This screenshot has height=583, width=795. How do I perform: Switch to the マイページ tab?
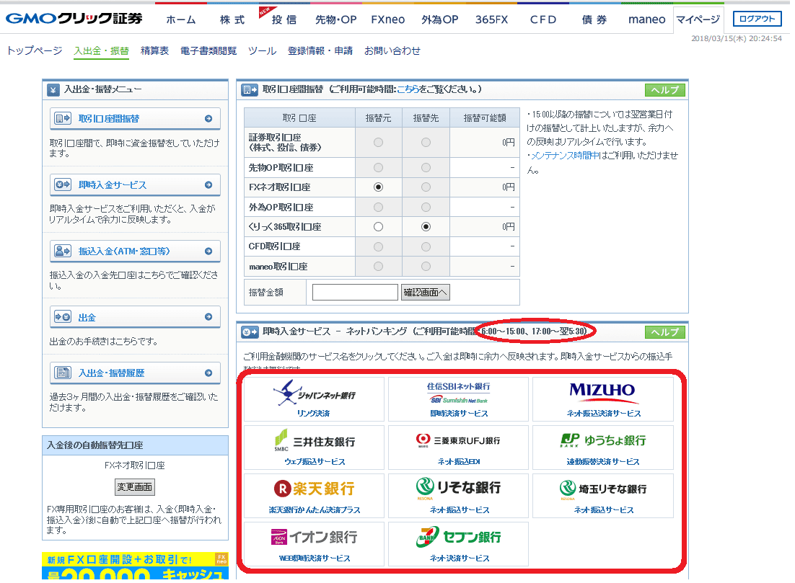[698, 19]
